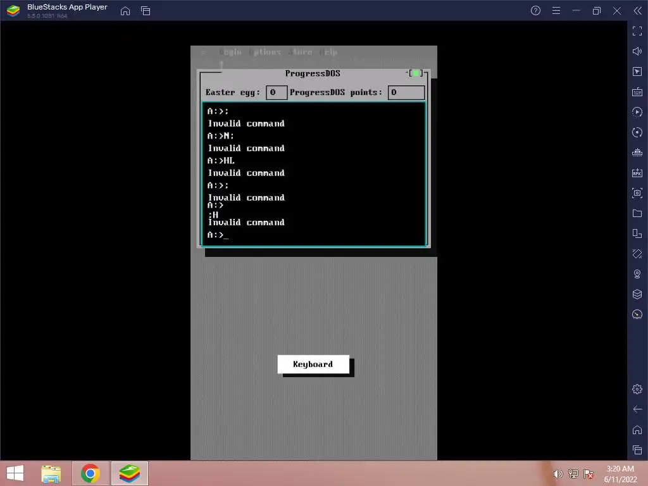Click the ProgressDOS points counter field
The width and height of the screenshot is (648, 486).
pos(406,92)
